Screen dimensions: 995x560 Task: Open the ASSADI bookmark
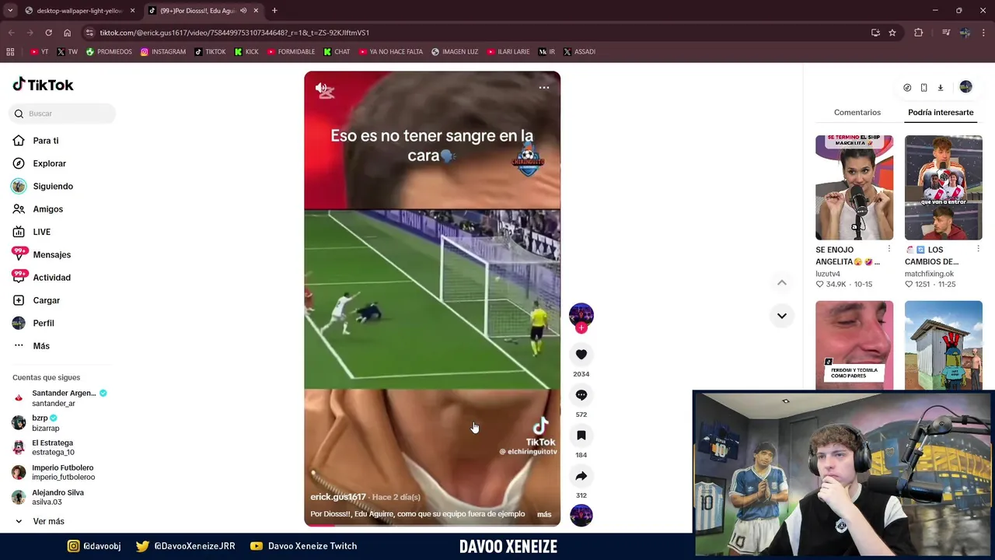(579, 52)
